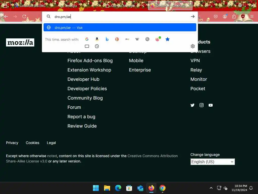Image resolution: width=258 pixels, height=194 pixels.
Task: Open the Report a bug link
Action: click(x=81, y=117)
